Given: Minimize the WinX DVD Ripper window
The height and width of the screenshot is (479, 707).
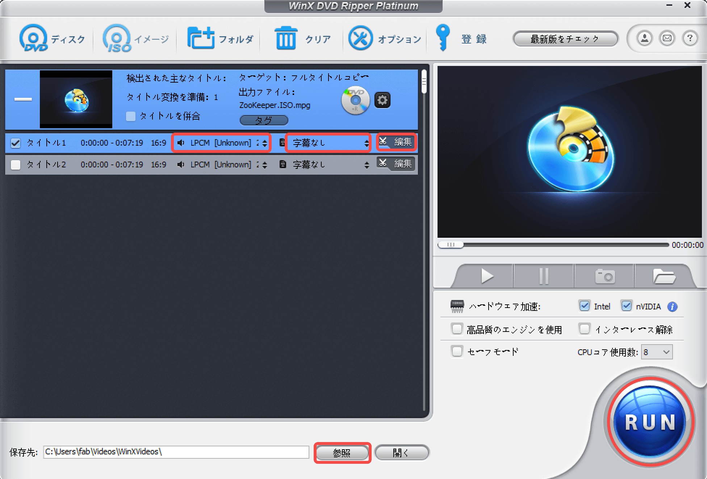Looking at the screenshot, I should 669,5.
